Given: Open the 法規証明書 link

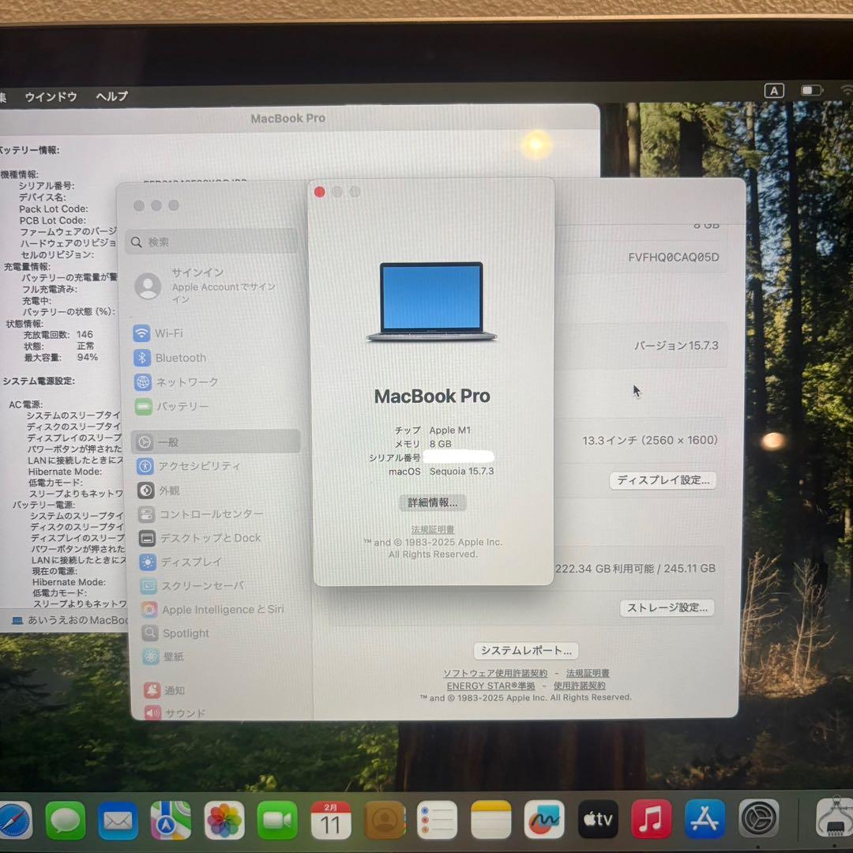Looking at the screenshot, I should point(431,529).
